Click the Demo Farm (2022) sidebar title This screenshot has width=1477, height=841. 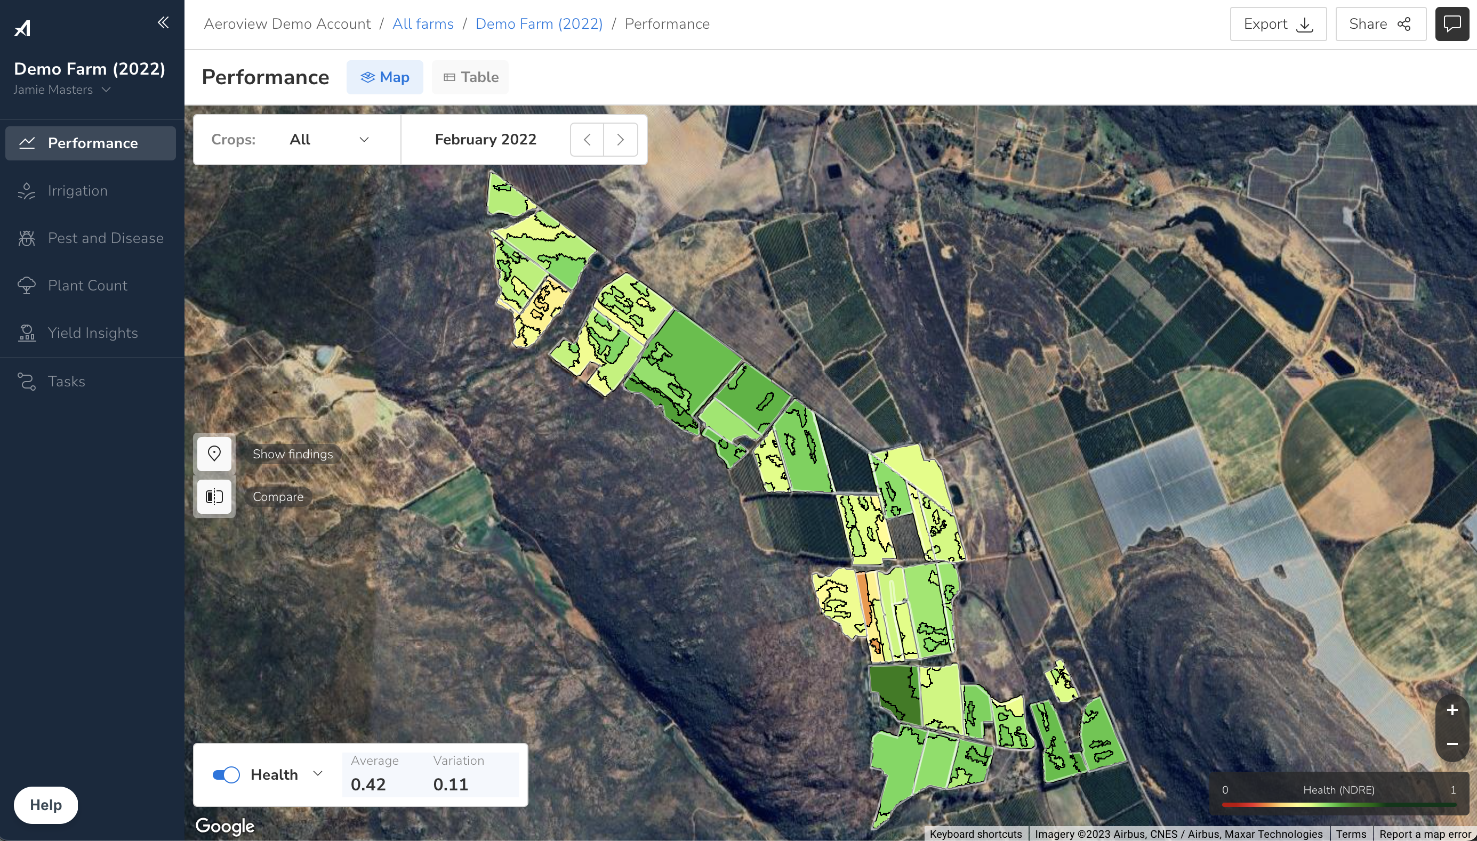click(x=90, y=69)
